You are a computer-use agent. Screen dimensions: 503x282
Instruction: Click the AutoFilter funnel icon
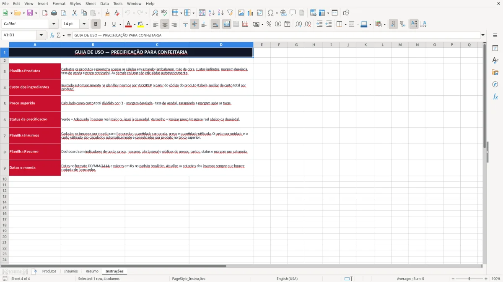point(230,13)
